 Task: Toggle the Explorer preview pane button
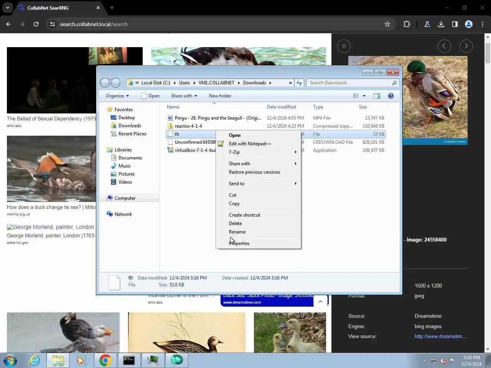(377, 96)
